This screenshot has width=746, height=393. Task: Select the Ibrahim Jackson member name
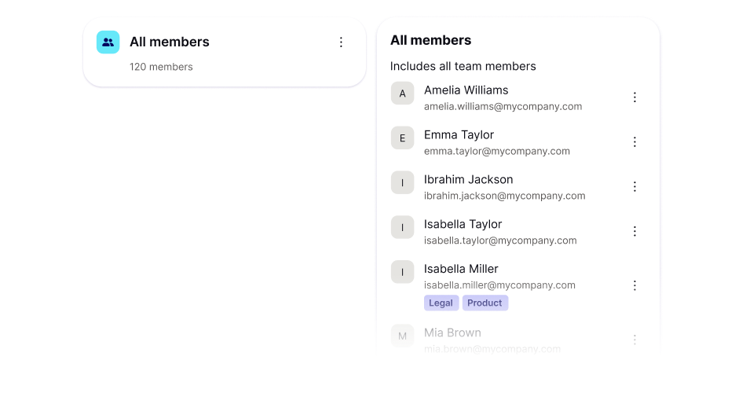click(x=468, y=180)
